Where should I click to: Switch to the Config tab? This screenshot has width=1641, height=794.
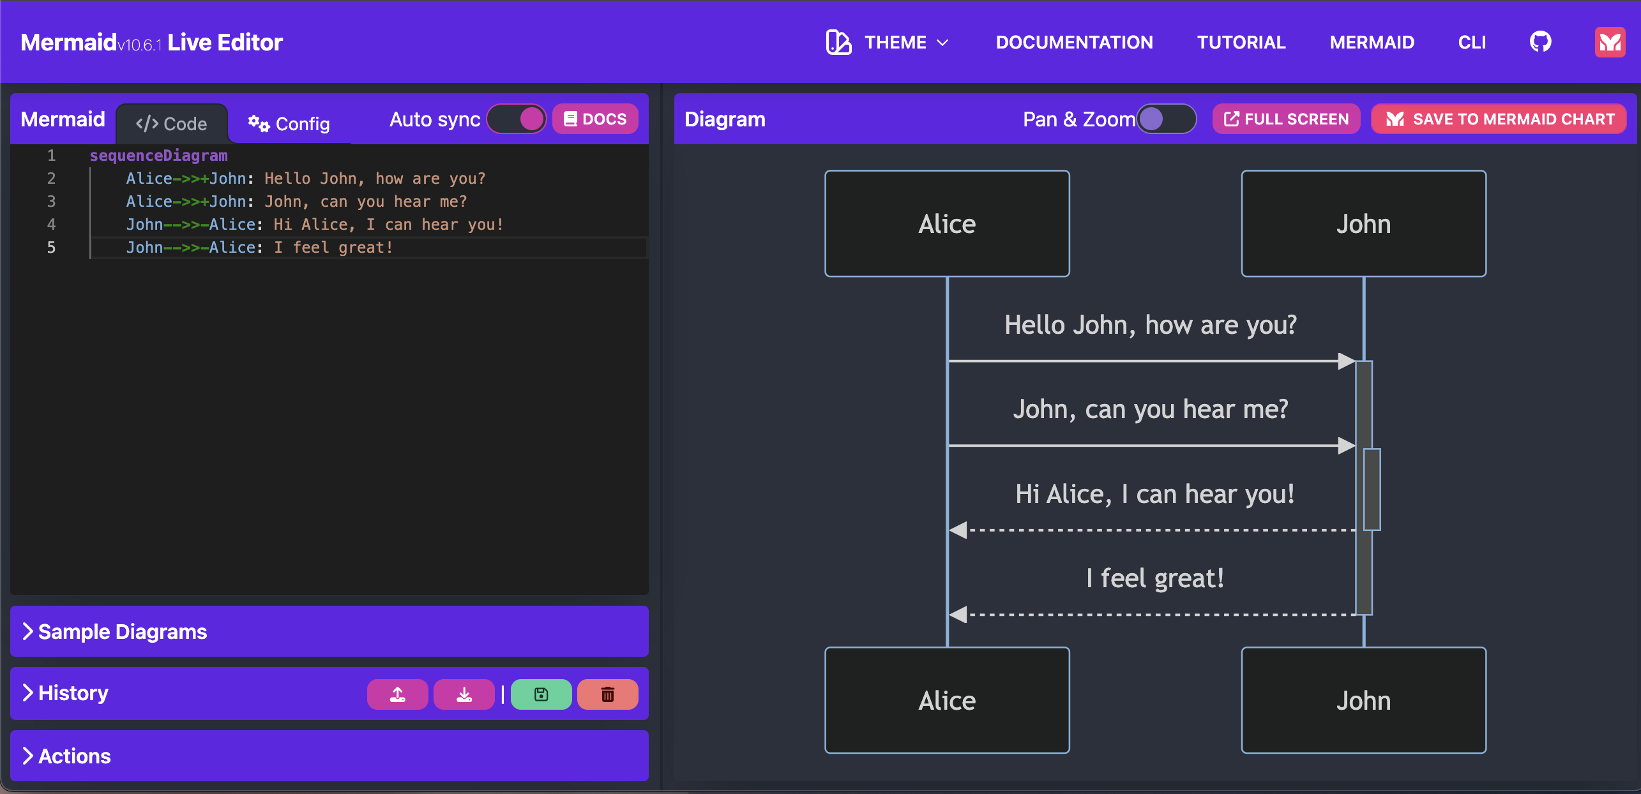point(289,123)
